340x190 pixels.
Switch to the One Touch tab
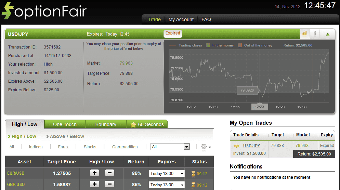pyautogui.click(x=65, y=124)
